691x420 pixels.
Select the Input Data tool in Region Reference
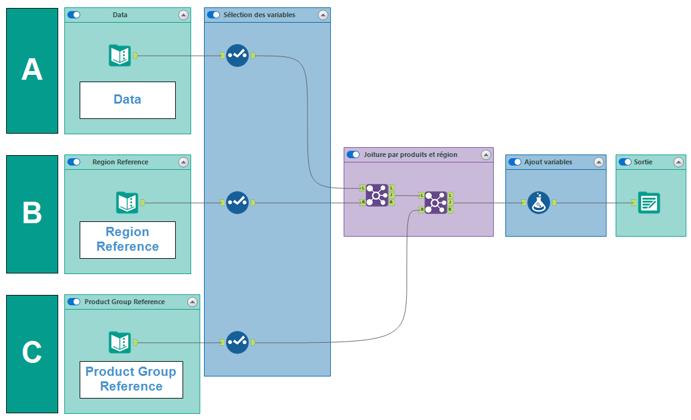(x=127, y=202)
